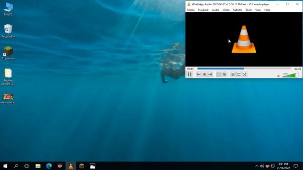303x170 pixels.
Task: Mute audio with VLC speaker icon
Action: coord(279,76)
